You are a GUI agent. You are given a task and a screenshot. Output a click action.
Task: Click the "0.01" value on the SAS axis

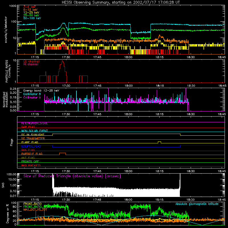(13, 196)
